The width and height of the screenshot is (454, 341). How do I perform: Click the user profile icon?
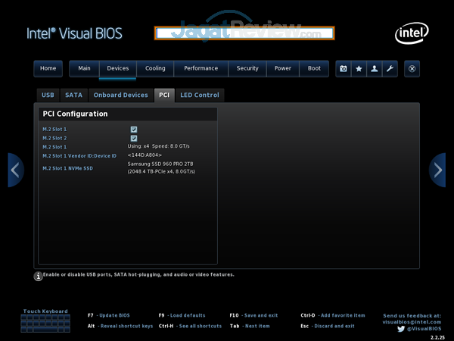(375, 68)
